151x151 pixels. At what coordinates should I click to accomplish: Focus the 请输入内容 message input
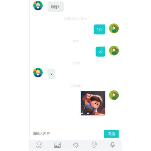coord(67,134)
